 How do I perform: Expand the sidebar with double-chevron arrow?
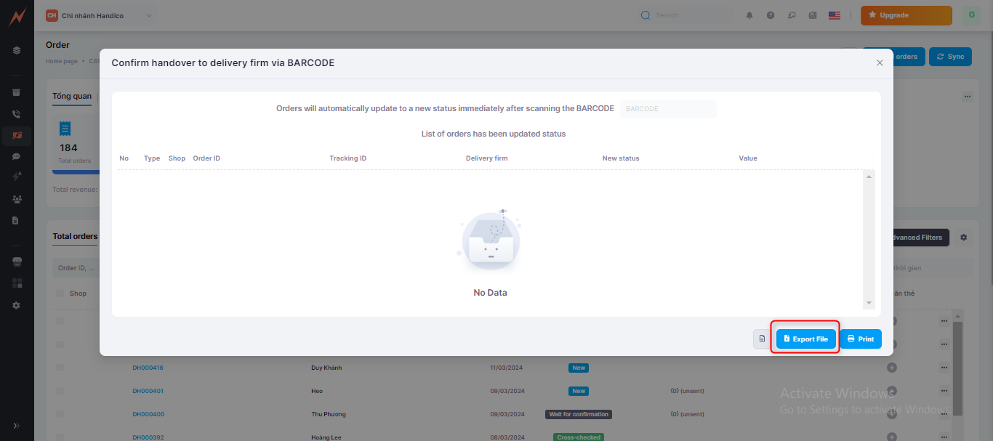coord(17,426)
